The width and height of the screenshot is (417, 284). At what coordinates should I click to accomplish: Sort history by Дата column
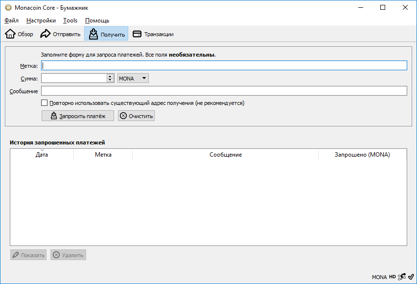click(x=42, y=155)
